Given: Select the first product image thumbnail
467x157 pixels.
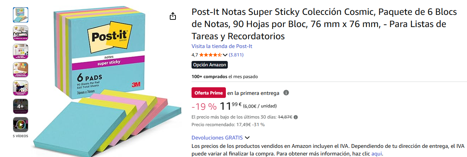Looking at the screenshot, I should tap(21, 15).
